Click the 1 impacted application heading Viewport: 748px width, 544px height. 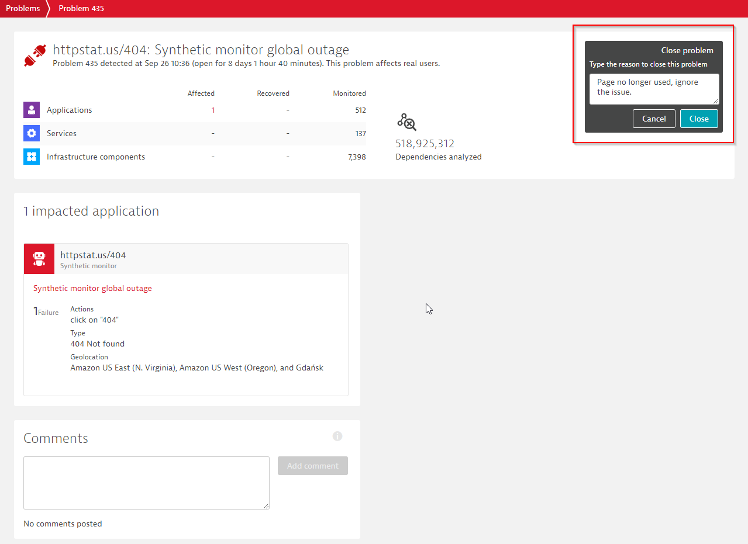[91, 211]
